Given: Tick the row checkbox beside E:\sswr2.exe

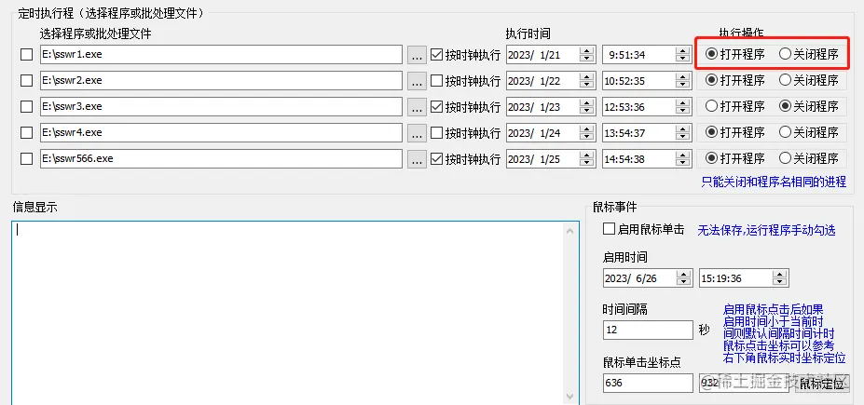Looking at the screenshot, I should pyautogui.click(x=26, y=80).
